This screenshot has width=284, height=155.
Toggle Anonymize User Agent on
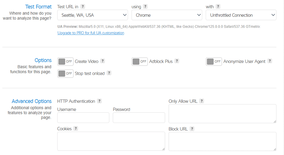click(x=214, y=61)
